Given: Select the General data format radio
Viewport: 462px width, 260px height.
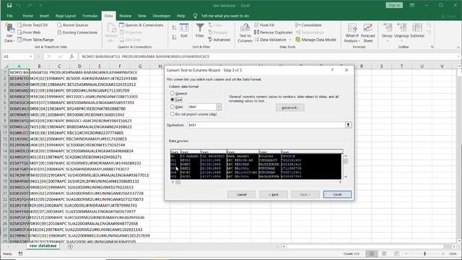Looking at the screenshot, I should (173, 93).
